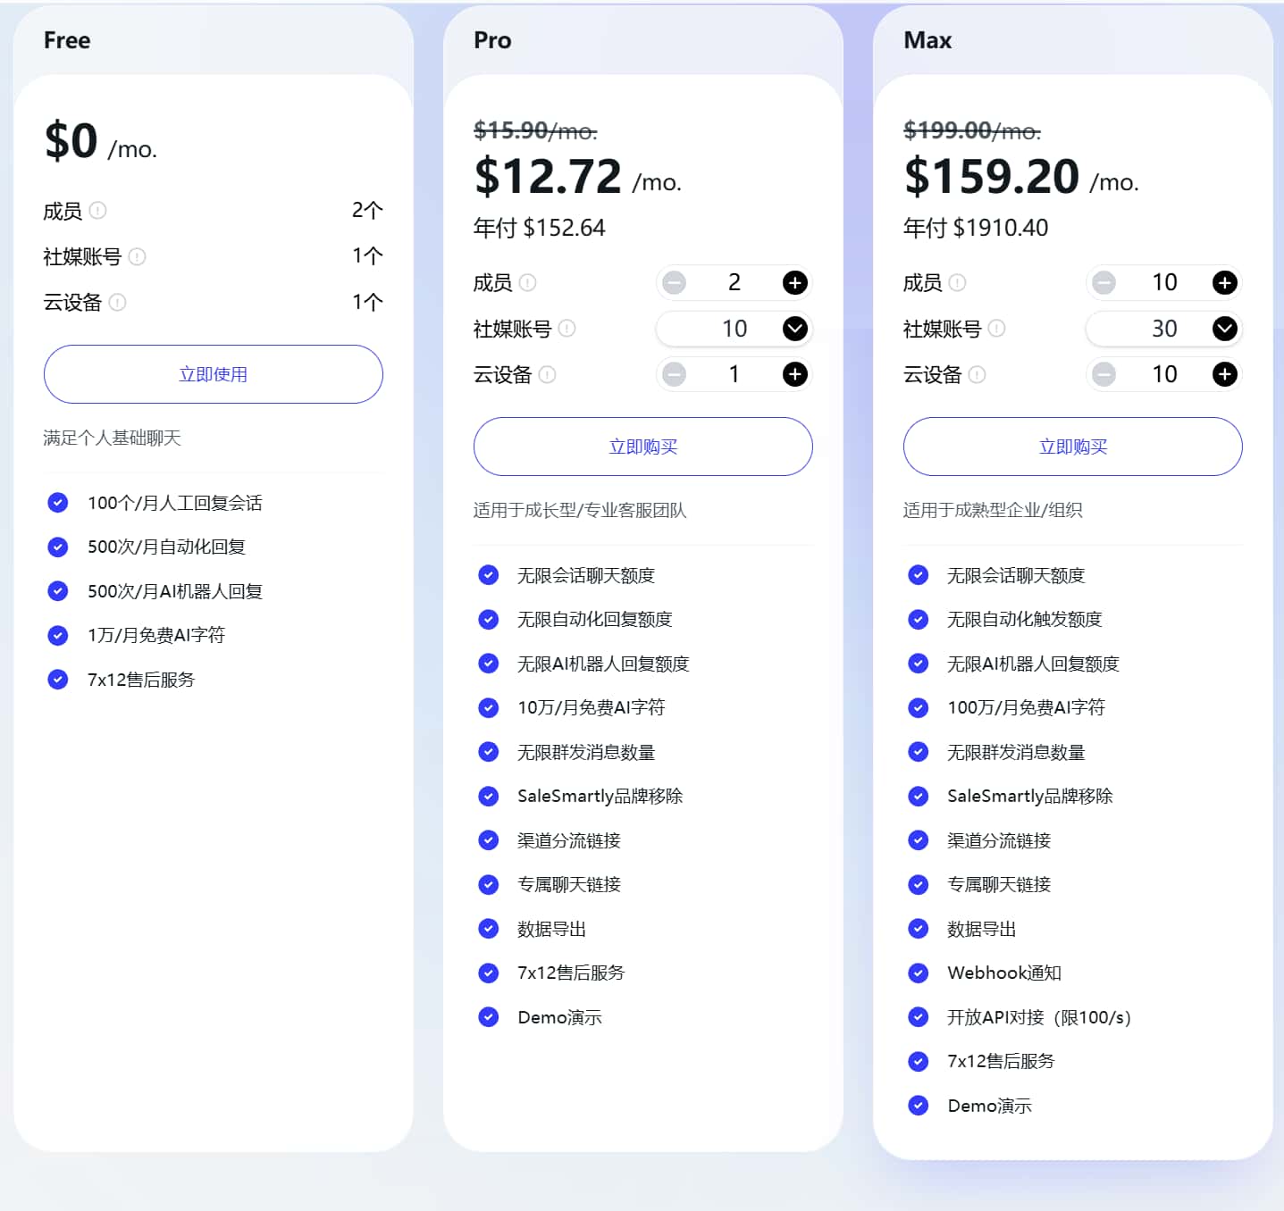Viewport: 1284px width, 1211px height.
Task: Click the info icon next to Pro plan 成员
Action: point(529,283)
